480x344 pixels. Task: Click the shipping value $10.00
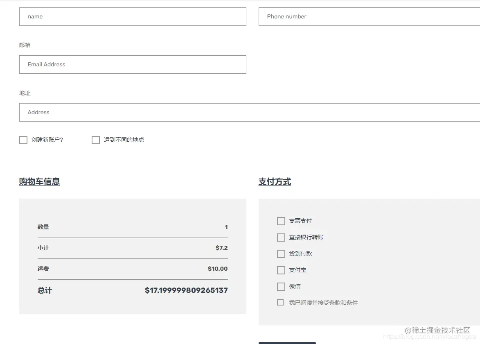(218, 269)
